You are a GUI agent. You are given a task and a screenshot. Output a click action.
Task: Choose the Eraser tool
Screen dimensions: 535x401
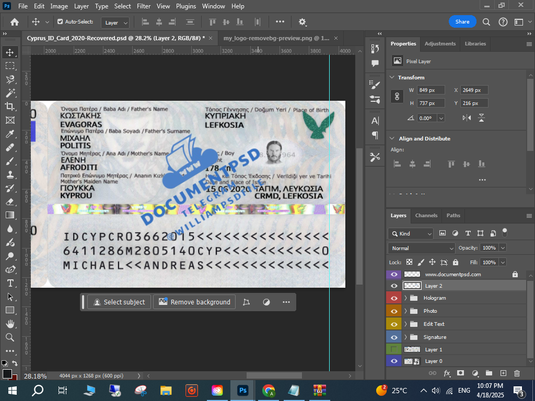pos(10,202)
